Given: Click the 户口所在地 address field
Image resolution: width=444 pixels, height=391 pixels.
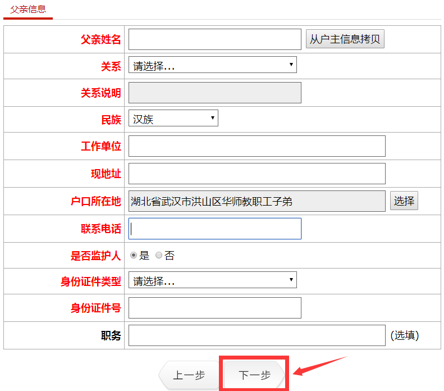Looking at the screenshot, I should pyautogui.click(x=257, y=201).
